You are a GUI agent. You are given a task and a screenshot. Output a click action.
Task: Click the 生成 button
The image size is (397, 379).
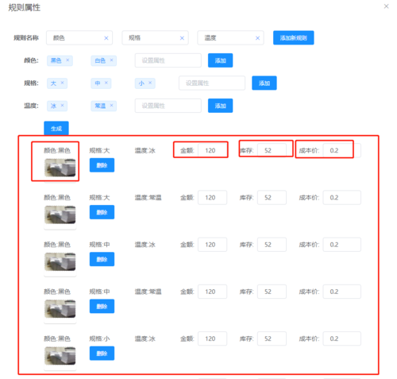pos(56,129)
